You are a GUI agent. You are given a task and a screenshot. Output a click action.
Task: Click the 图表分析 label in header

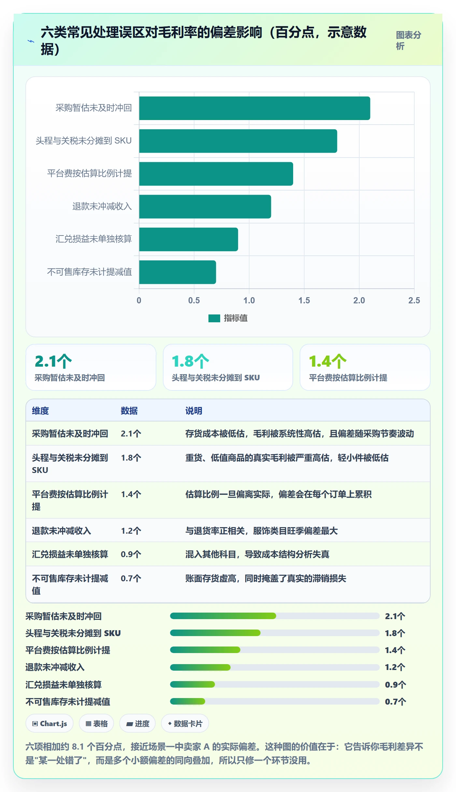pyautogui.click(x=408, y=40)
